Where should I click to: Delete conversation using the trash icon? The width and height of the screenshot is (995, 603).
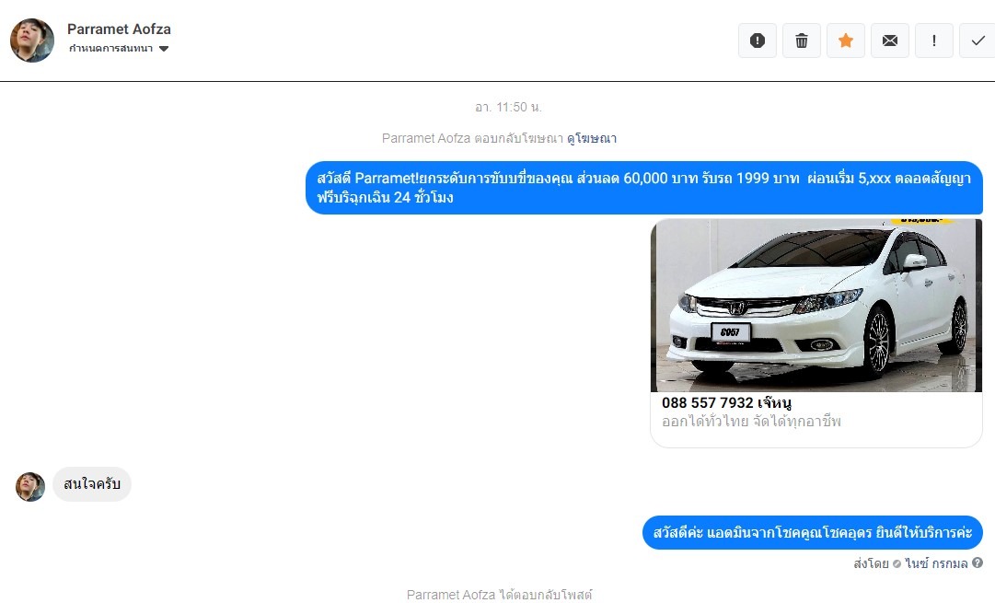[x=802, y=41]
